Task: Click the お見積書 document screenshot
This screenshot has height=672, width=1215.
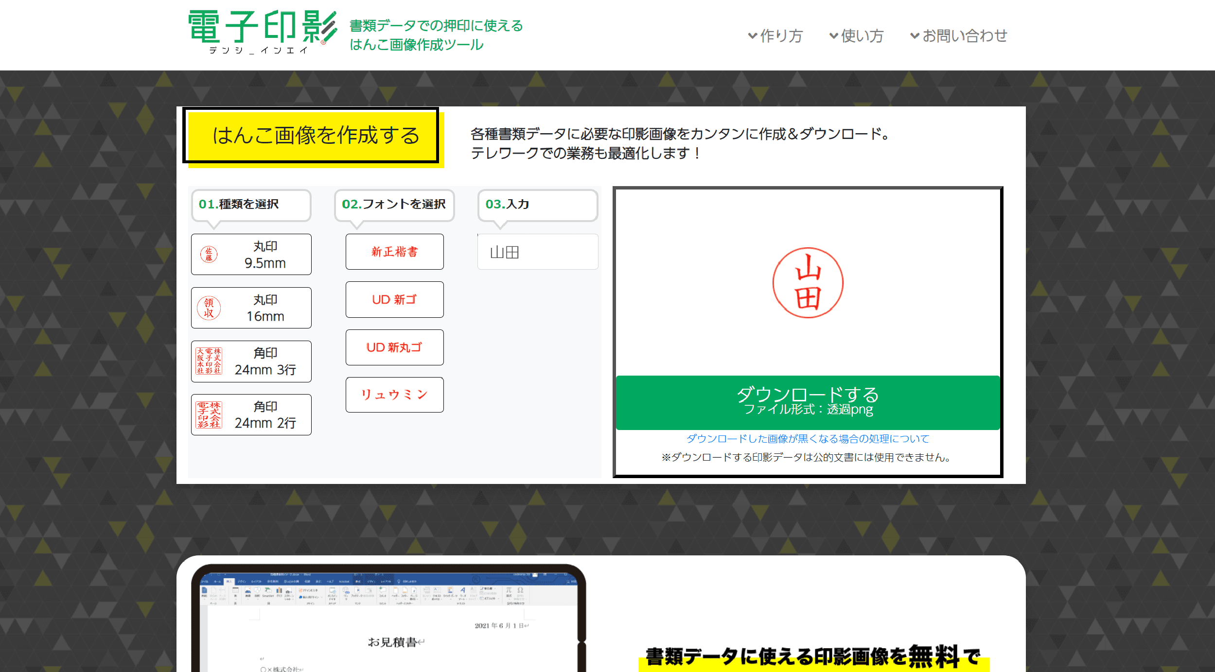Action: (x=389, y=618)
